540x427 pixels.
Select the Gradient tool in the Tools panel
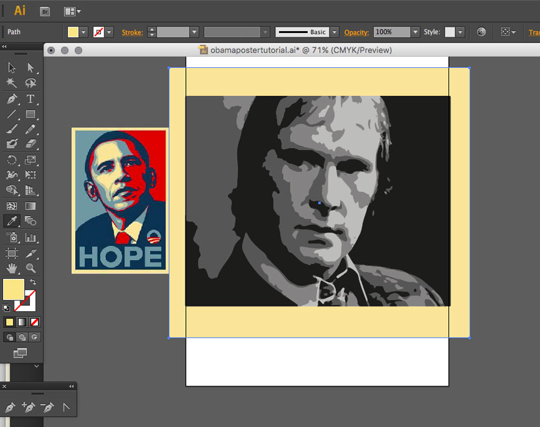[x=31, y=206]
